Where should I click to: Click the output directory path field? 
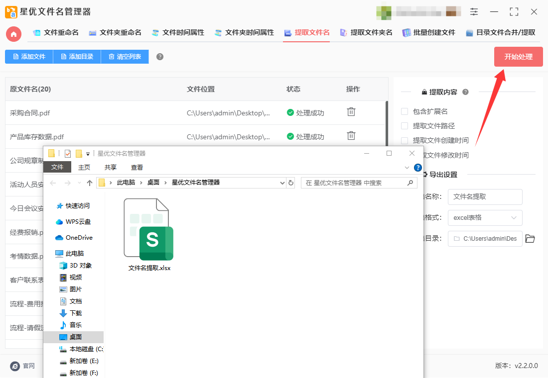coord(485,239)
